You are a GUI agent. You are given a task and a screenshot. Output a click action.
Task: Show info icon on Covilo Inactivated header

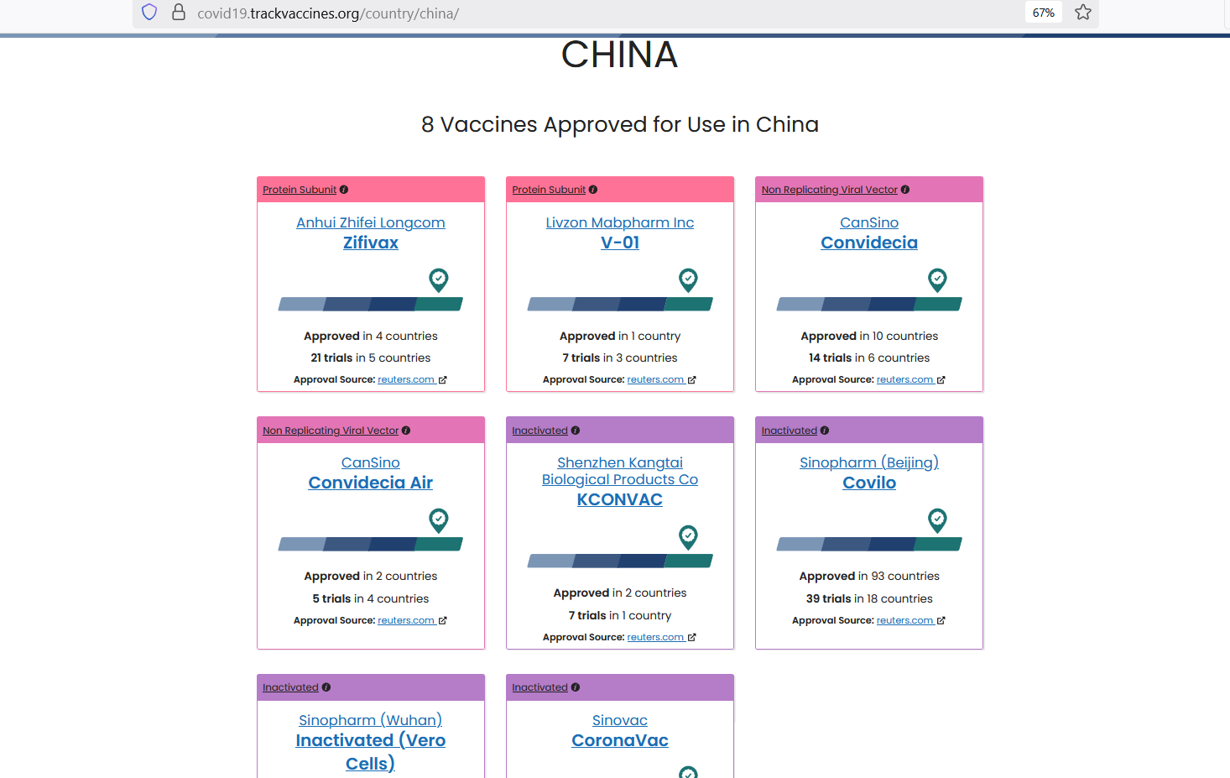pos(825,431)
